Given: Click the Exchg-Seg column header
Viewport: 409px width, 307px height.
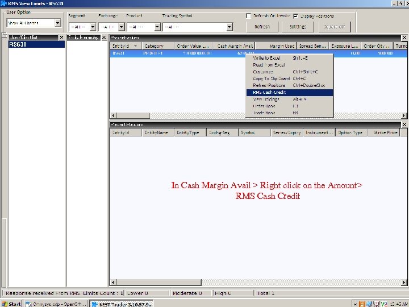Looking at the screenshot, I should point(223,132).
